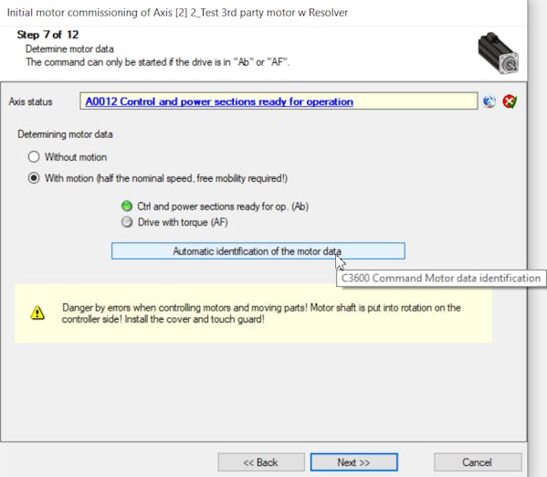Clear errors with the red X icon

tap(510, 101)
